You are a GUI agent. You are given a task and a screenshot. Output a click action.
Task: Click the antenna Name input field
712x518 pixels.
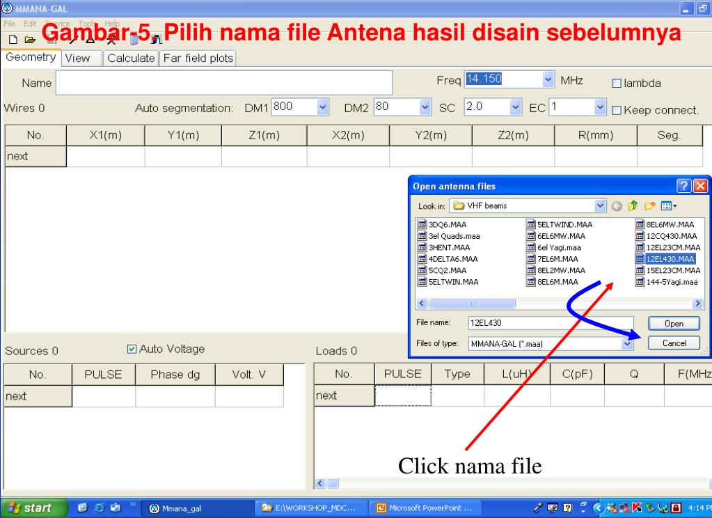coord(224,83)
